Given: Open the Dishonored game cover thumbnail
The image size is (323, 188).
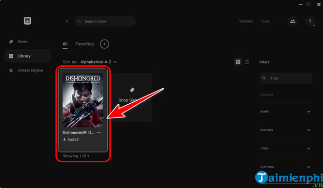Looking at the screenshot, I should click(x=83, y=100).
